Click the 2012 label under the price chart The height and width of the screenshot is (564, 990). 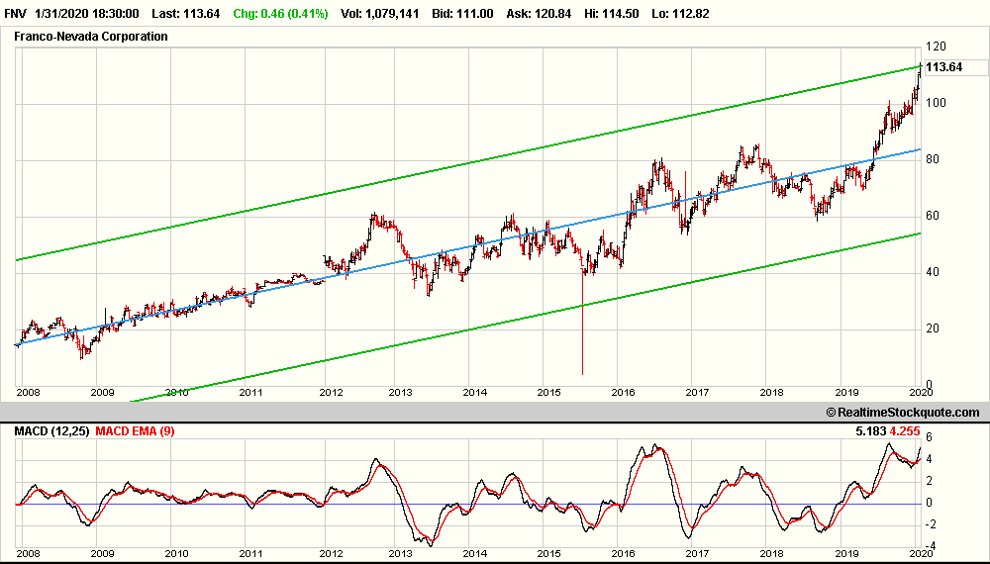[331, 393]
